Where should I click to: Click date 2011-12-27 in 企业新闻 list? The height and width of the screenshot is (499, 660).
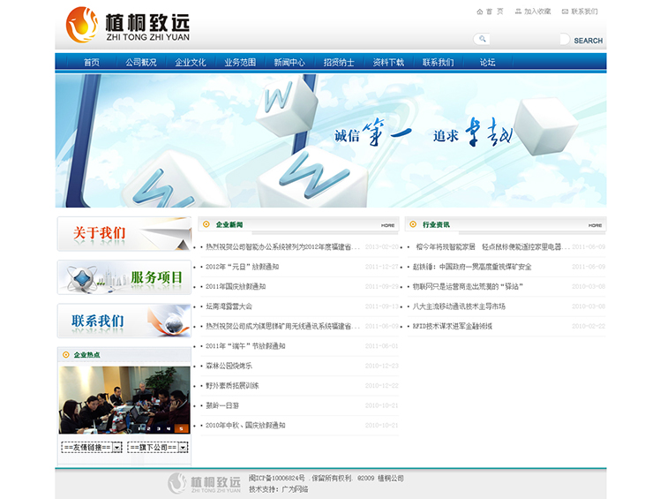381,267
